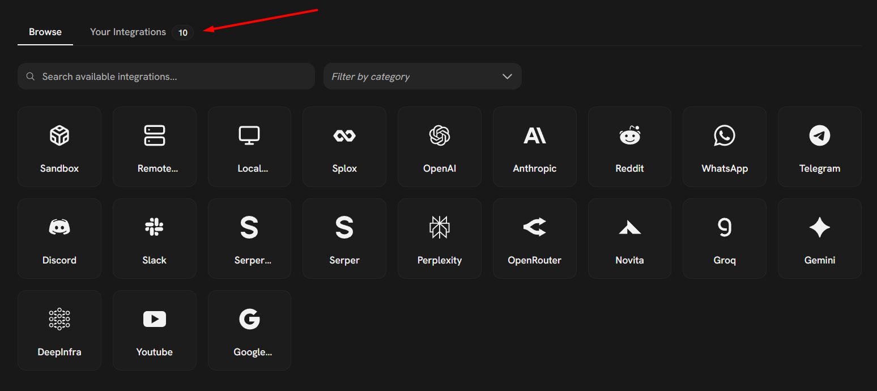Open the OpenRouter arrows icon
Viewport: 877px width, 391px height.
tap(535, 228)
